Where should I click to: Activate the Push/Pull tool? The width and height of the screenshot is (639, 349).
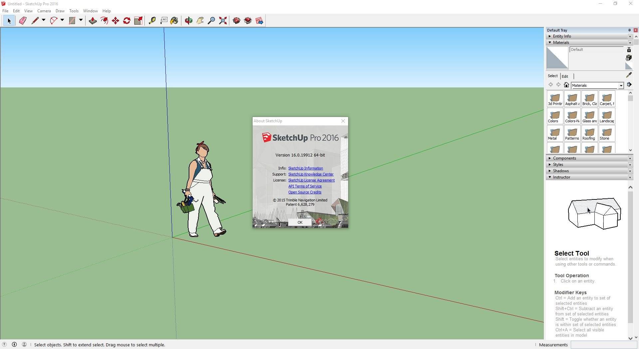click(93, 21)
